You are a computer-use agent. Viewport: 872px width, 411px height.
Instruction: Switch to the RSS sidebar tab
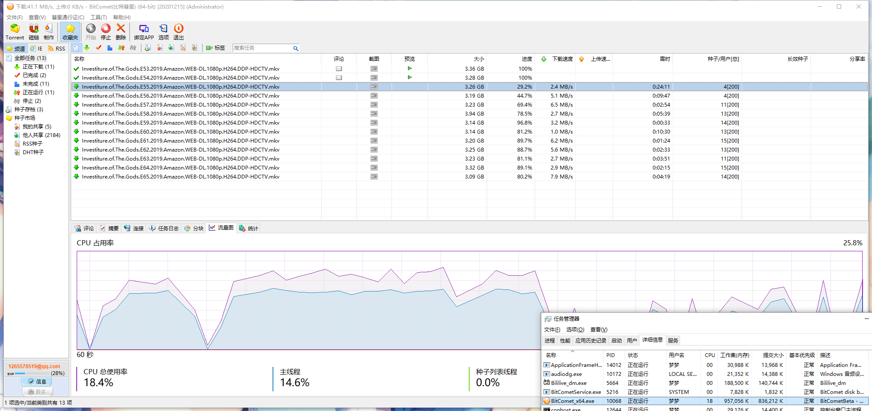coord(57,48)
